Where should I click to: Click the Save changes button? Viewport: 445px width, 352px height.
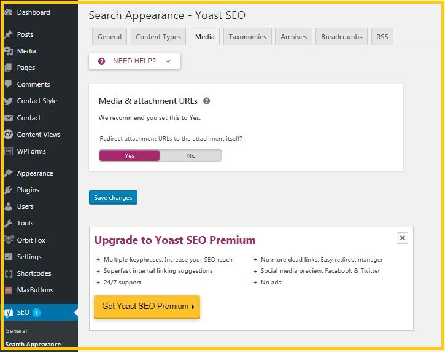[113, 197]
